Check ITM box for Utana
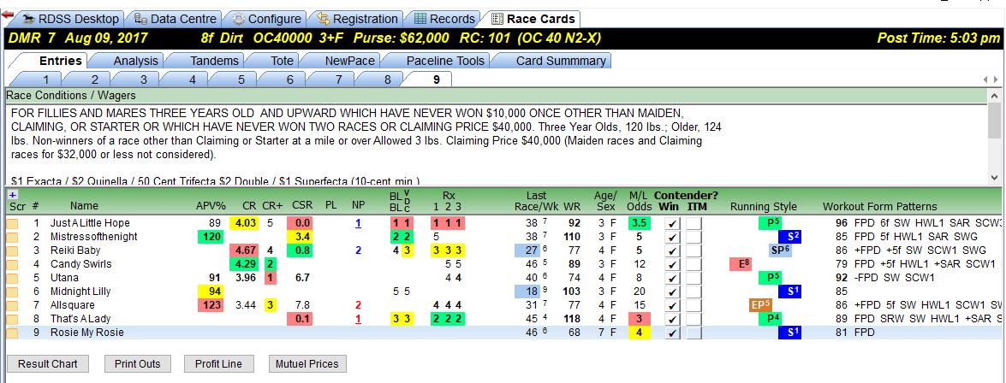 (693, 278)
